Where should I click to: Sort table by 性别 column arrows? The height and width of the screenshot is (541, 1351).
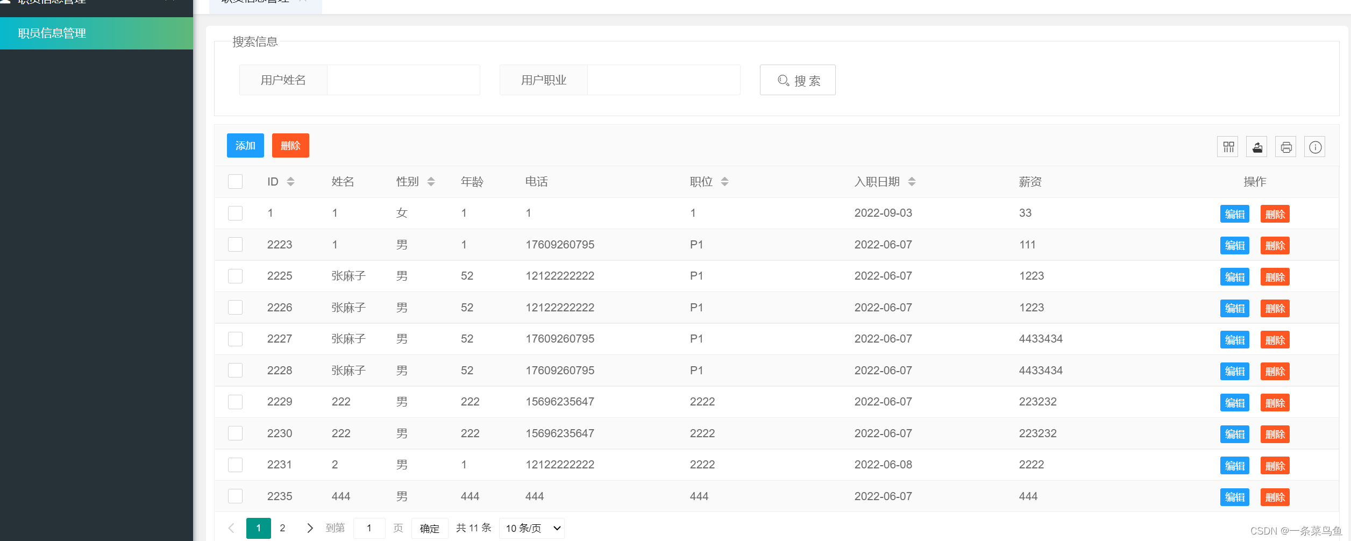tap(431, 182)
